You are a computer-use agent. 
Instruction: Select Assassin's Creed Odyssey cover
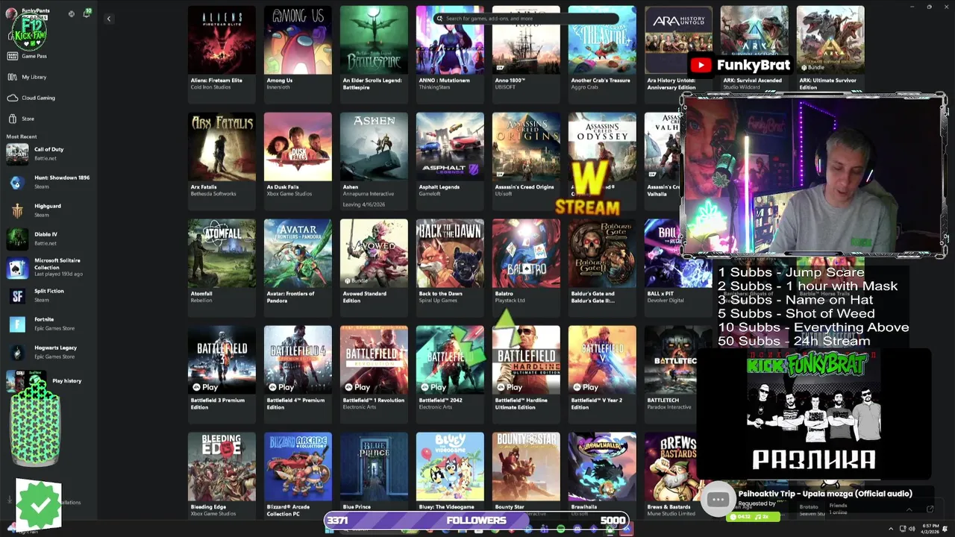pos(602,146)
